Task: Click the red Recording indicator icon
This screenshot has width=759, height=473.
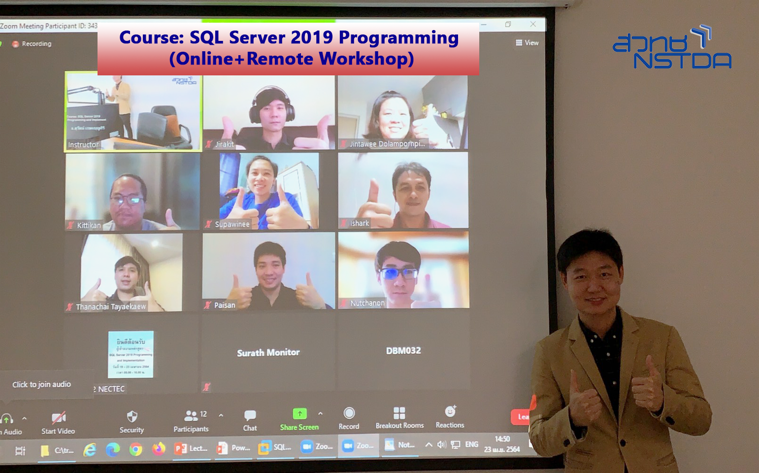Action: [x=16, y=44]
